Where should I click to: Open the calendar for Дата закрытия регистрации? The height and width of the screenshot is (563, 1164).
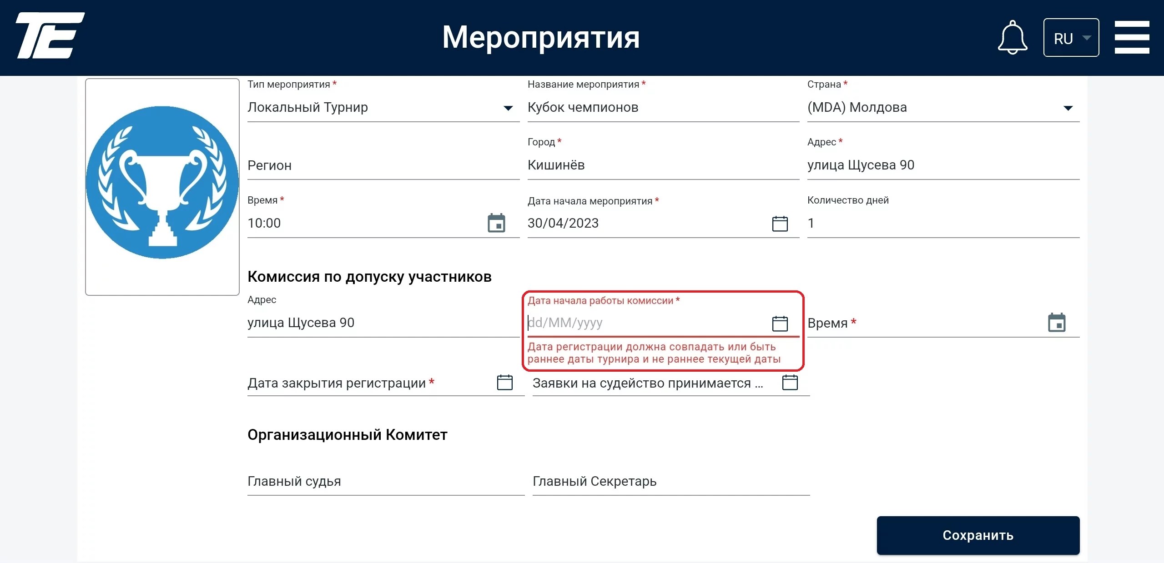pos(505,382)
